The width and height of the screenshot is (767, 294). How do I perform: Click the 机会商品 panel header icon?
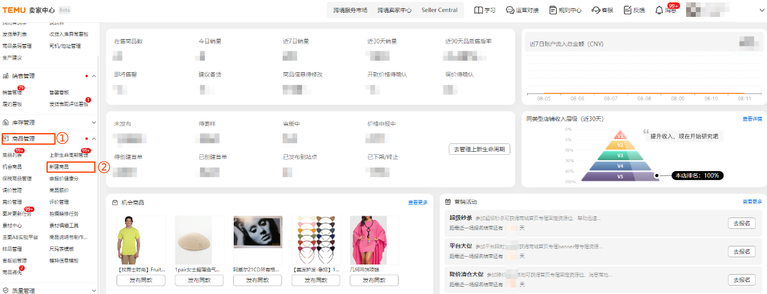coord(115,202)
